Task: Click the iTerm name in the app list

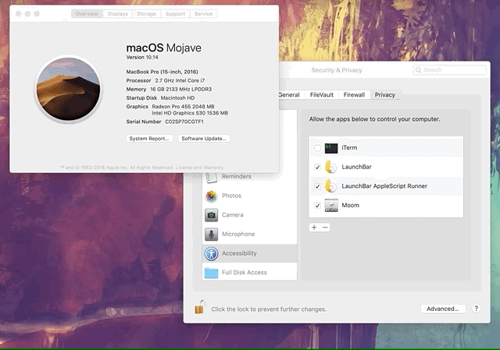Action: [x=349, y=148]
